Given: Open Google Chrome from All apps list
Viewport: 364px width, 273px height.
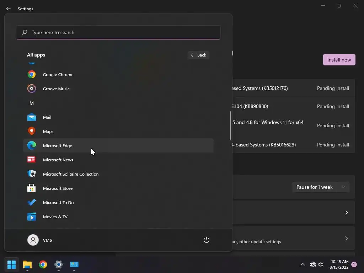Looking at the screenshot, I should (x=118, y=75).
